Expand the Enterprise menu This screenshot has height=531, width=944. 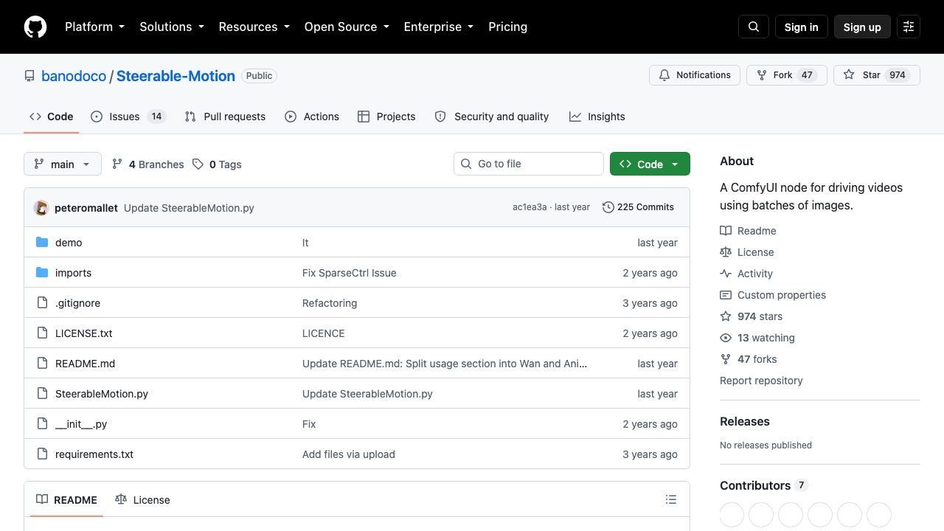[x=438, y=27]
